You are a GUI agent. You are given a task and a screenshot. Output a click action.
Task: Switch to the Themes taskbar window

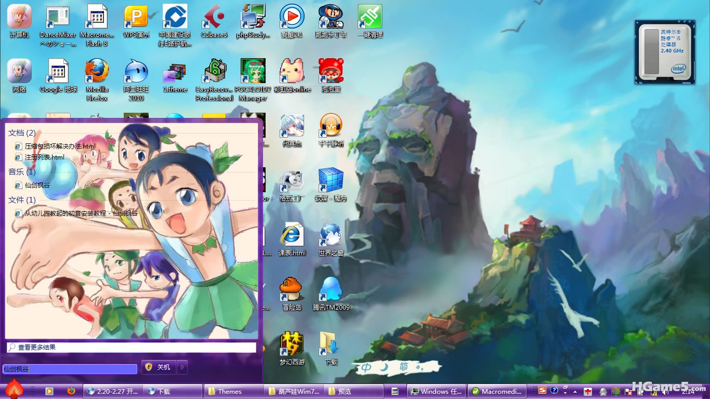(x=233, y=391)
